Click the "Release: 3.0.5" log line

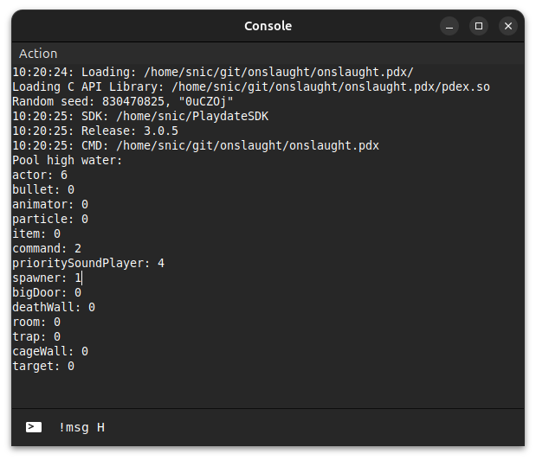(x=95, y=131)
